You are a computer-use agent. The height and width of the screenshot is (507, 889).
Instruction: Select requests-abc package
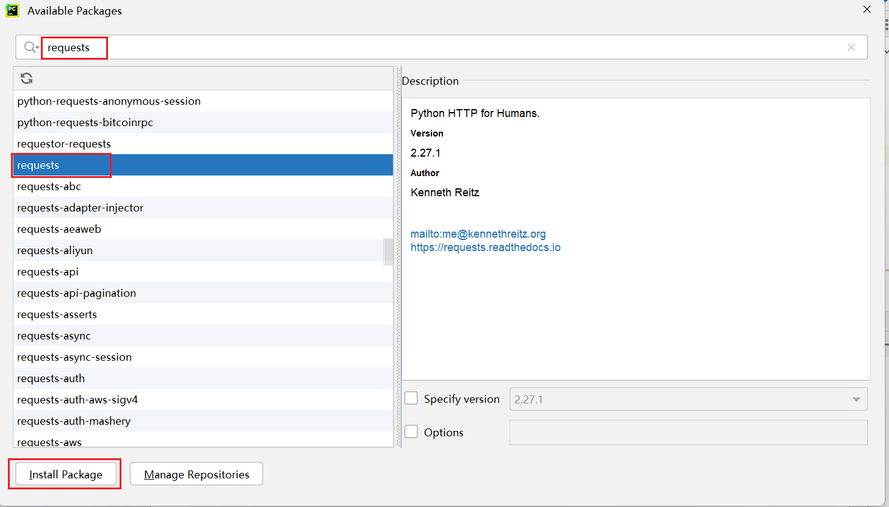(x=203, y=186)
